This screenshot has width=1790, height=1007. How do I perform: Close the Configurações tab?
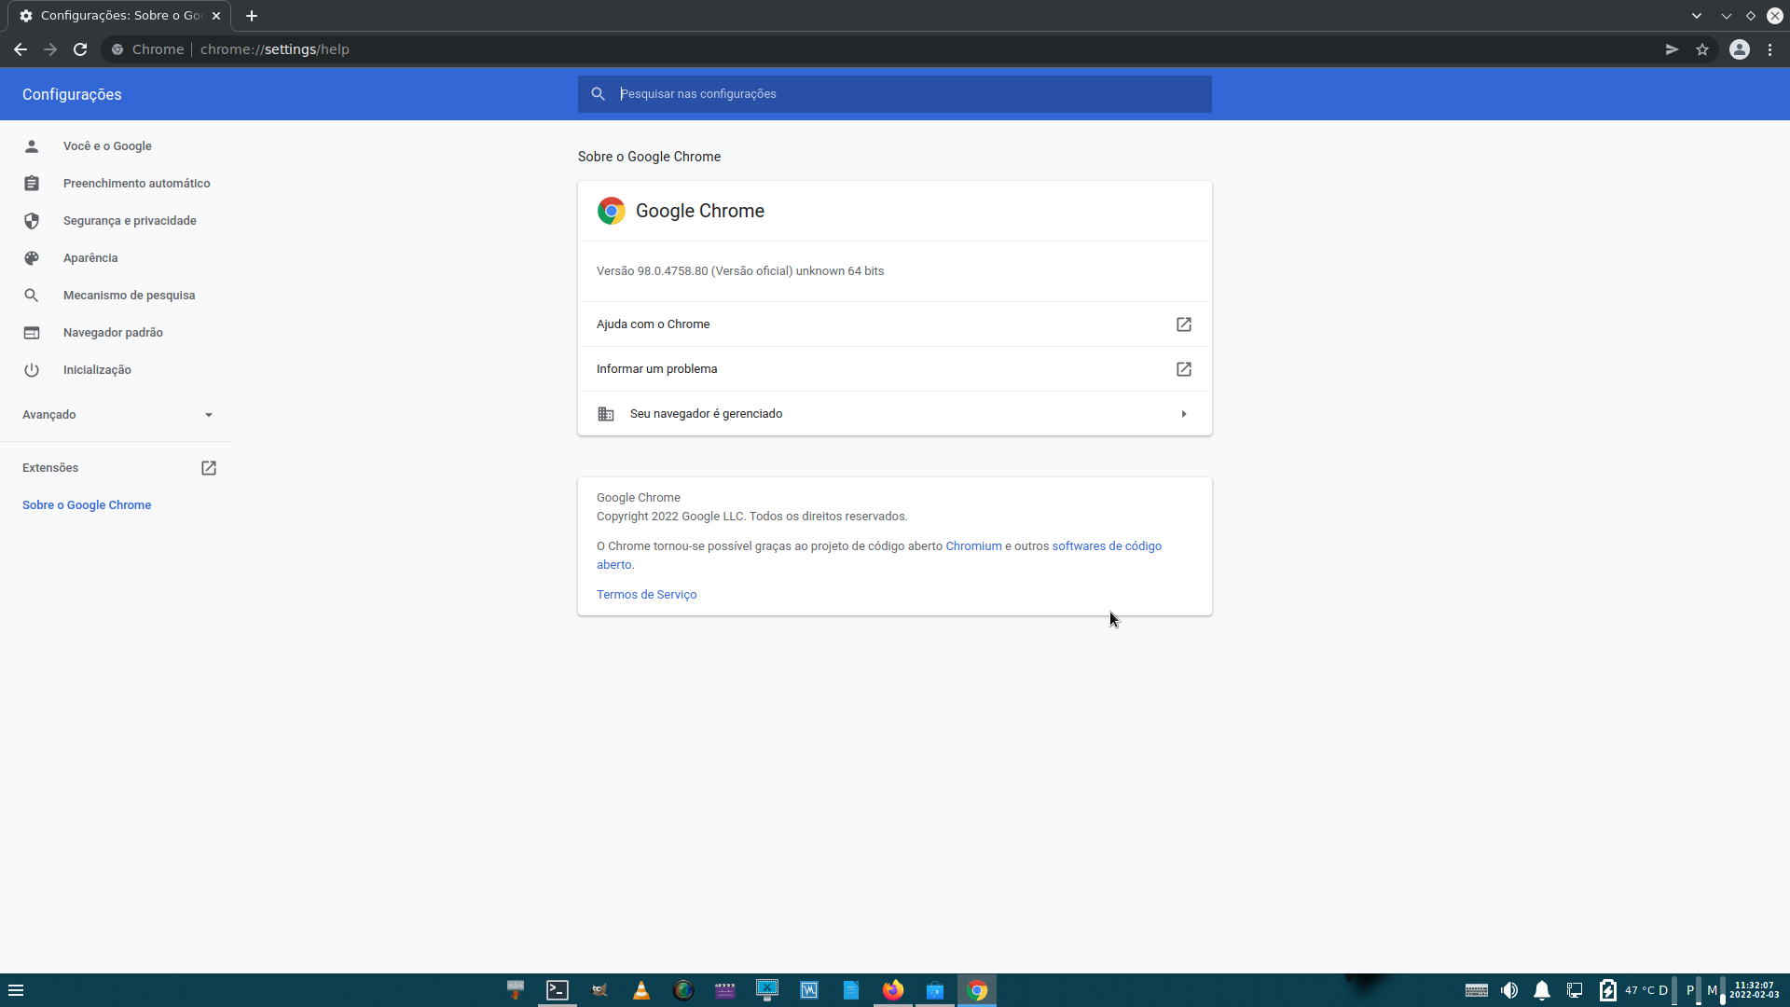point(216,16)
